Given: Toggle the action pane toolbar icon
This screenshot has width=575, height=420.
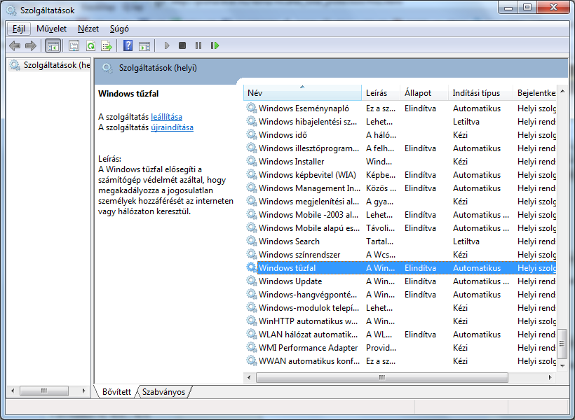Looking at the screenshot, I should point(144,45).
